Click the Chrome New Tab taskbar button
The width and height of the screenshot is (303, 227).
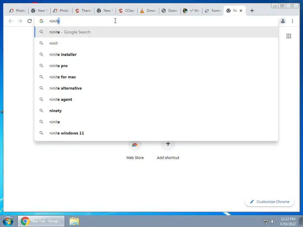pyautogui.click(x=41, y=221)
